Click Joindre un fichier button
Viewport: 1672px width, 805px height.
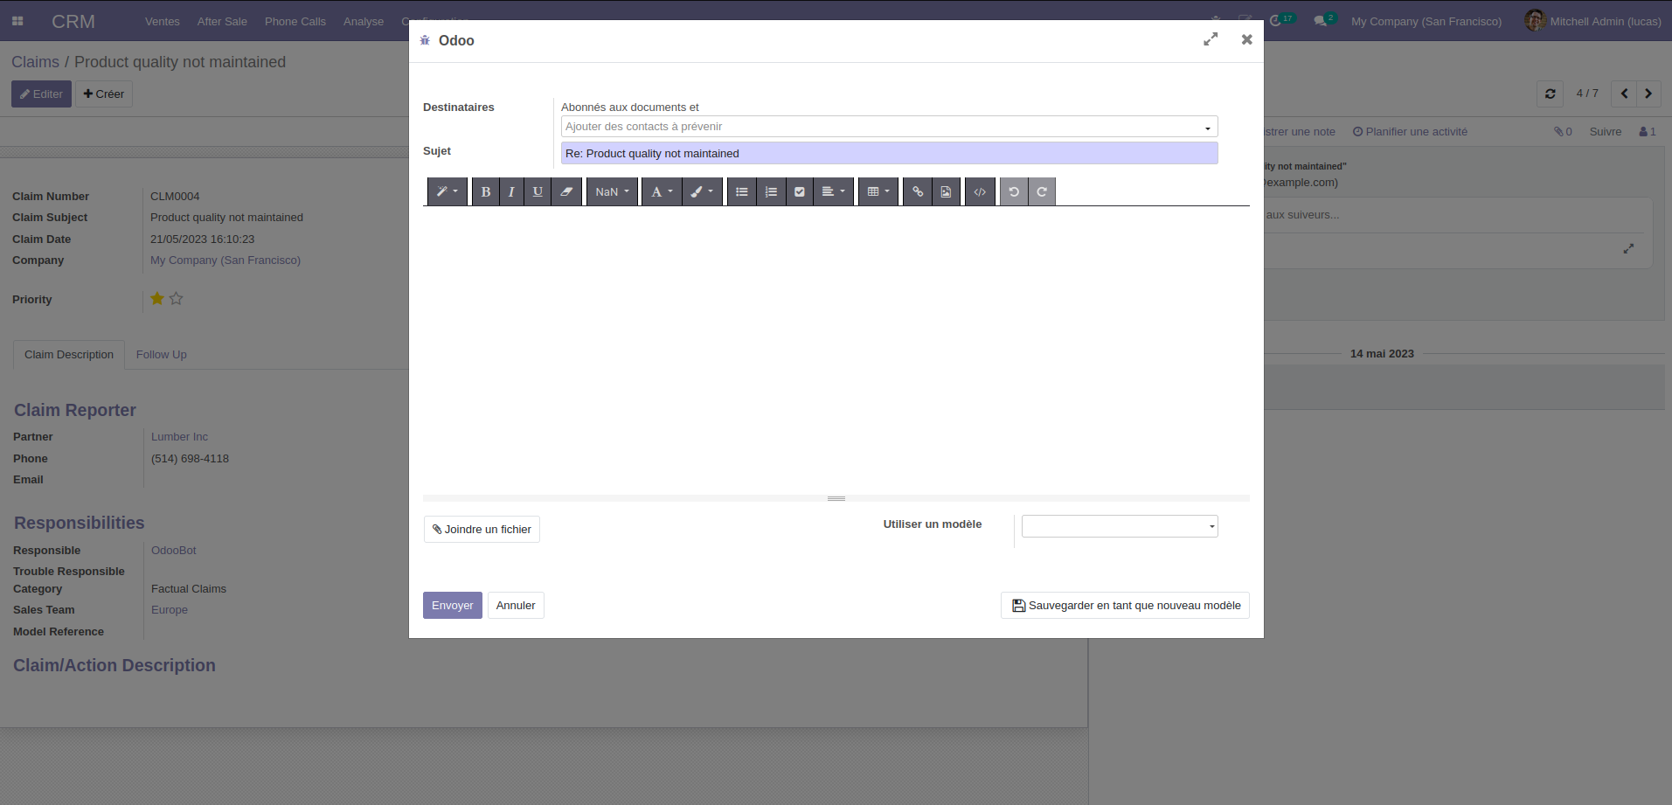[482, 529]
